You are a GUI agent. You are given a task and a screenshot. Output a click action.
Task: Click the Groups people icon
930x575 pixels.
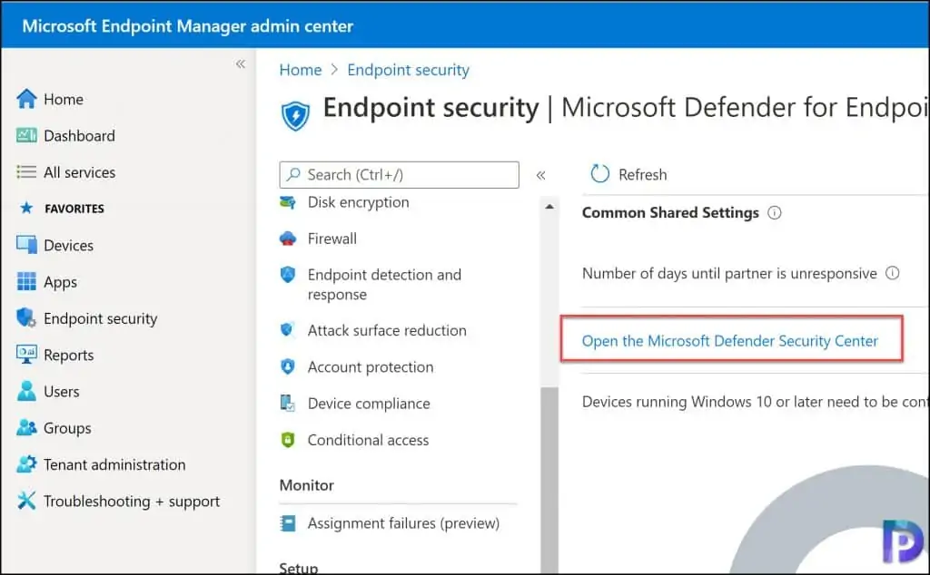[x=26, y=427]
